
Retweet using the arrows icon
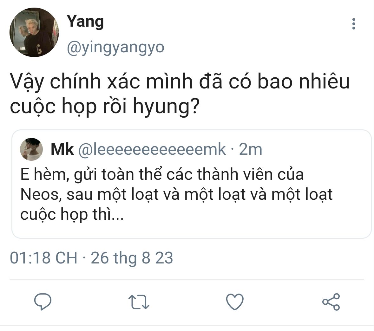coord(139,302)
